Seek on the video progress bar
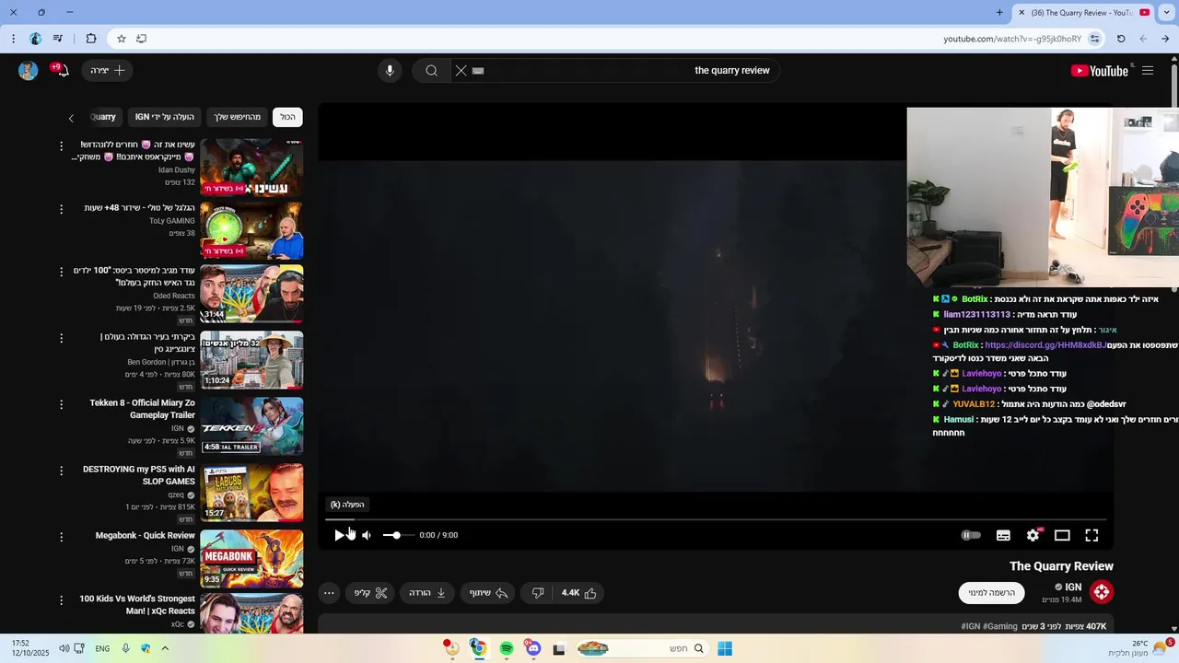 [716, 519]
